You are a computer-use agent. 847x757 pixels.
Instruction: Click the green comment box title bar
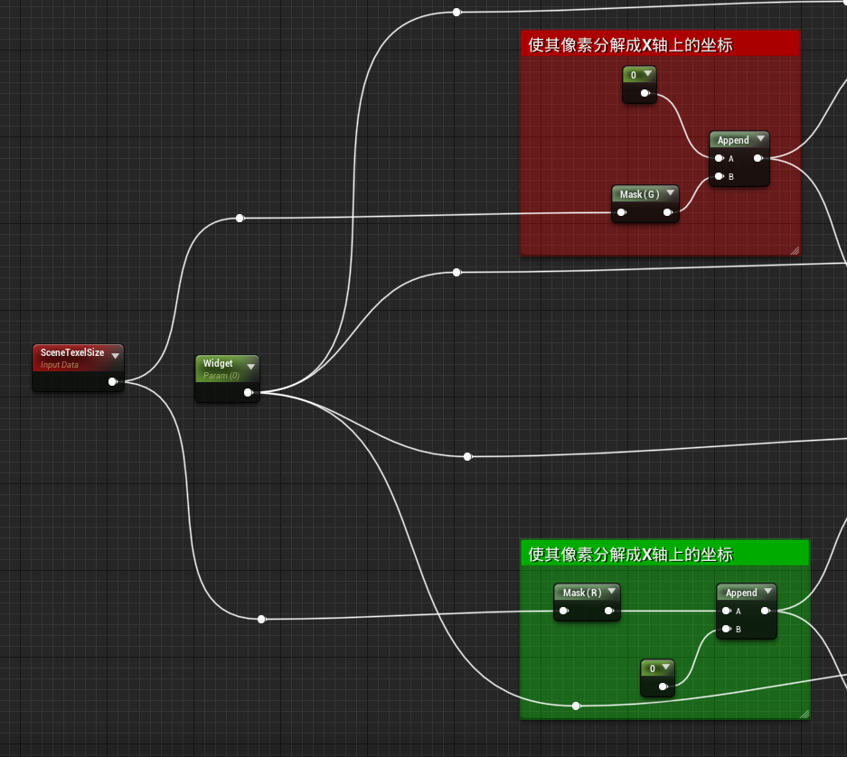664,553
